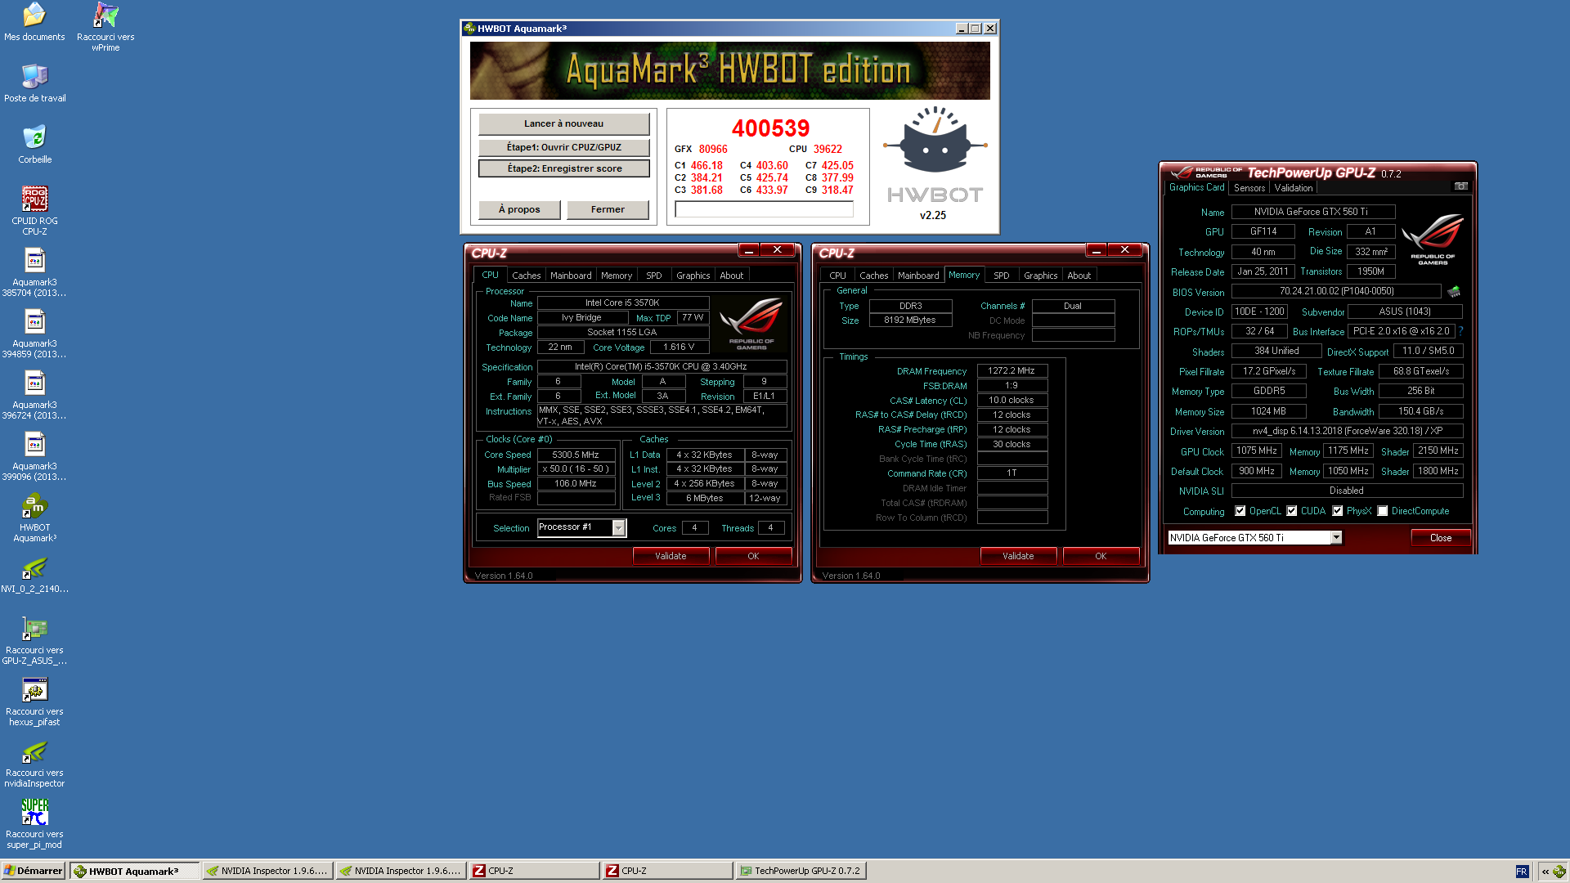
Task: Open Mainboard tab in left CPU-Z
Action: point(571,276)
